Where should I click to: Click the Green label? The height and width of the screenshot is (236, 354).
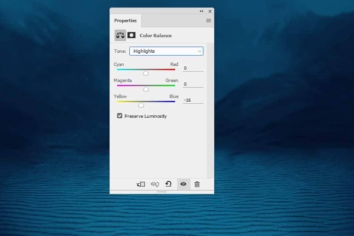click(172, 81)
